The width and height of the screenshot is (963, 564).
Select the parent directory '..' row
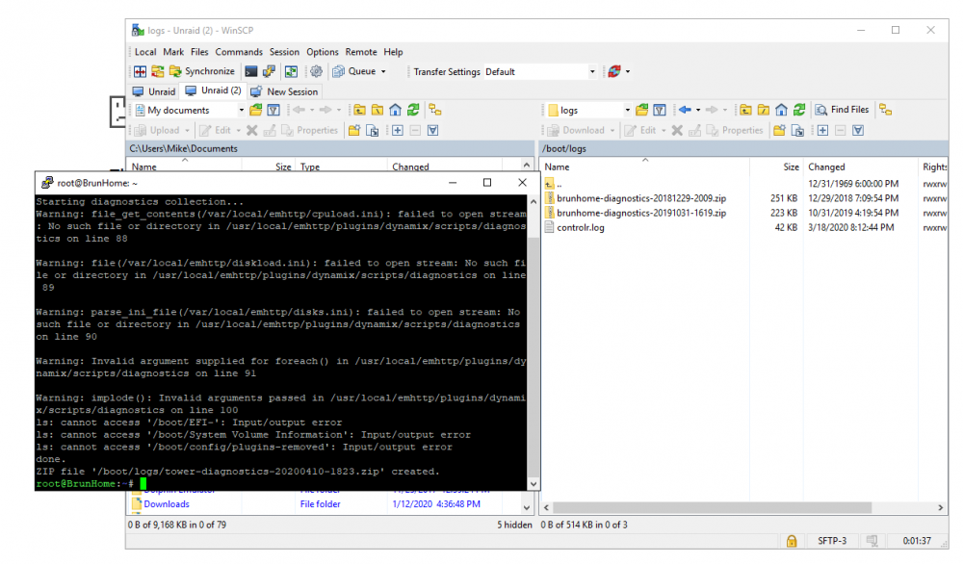(x=745, y=184)
